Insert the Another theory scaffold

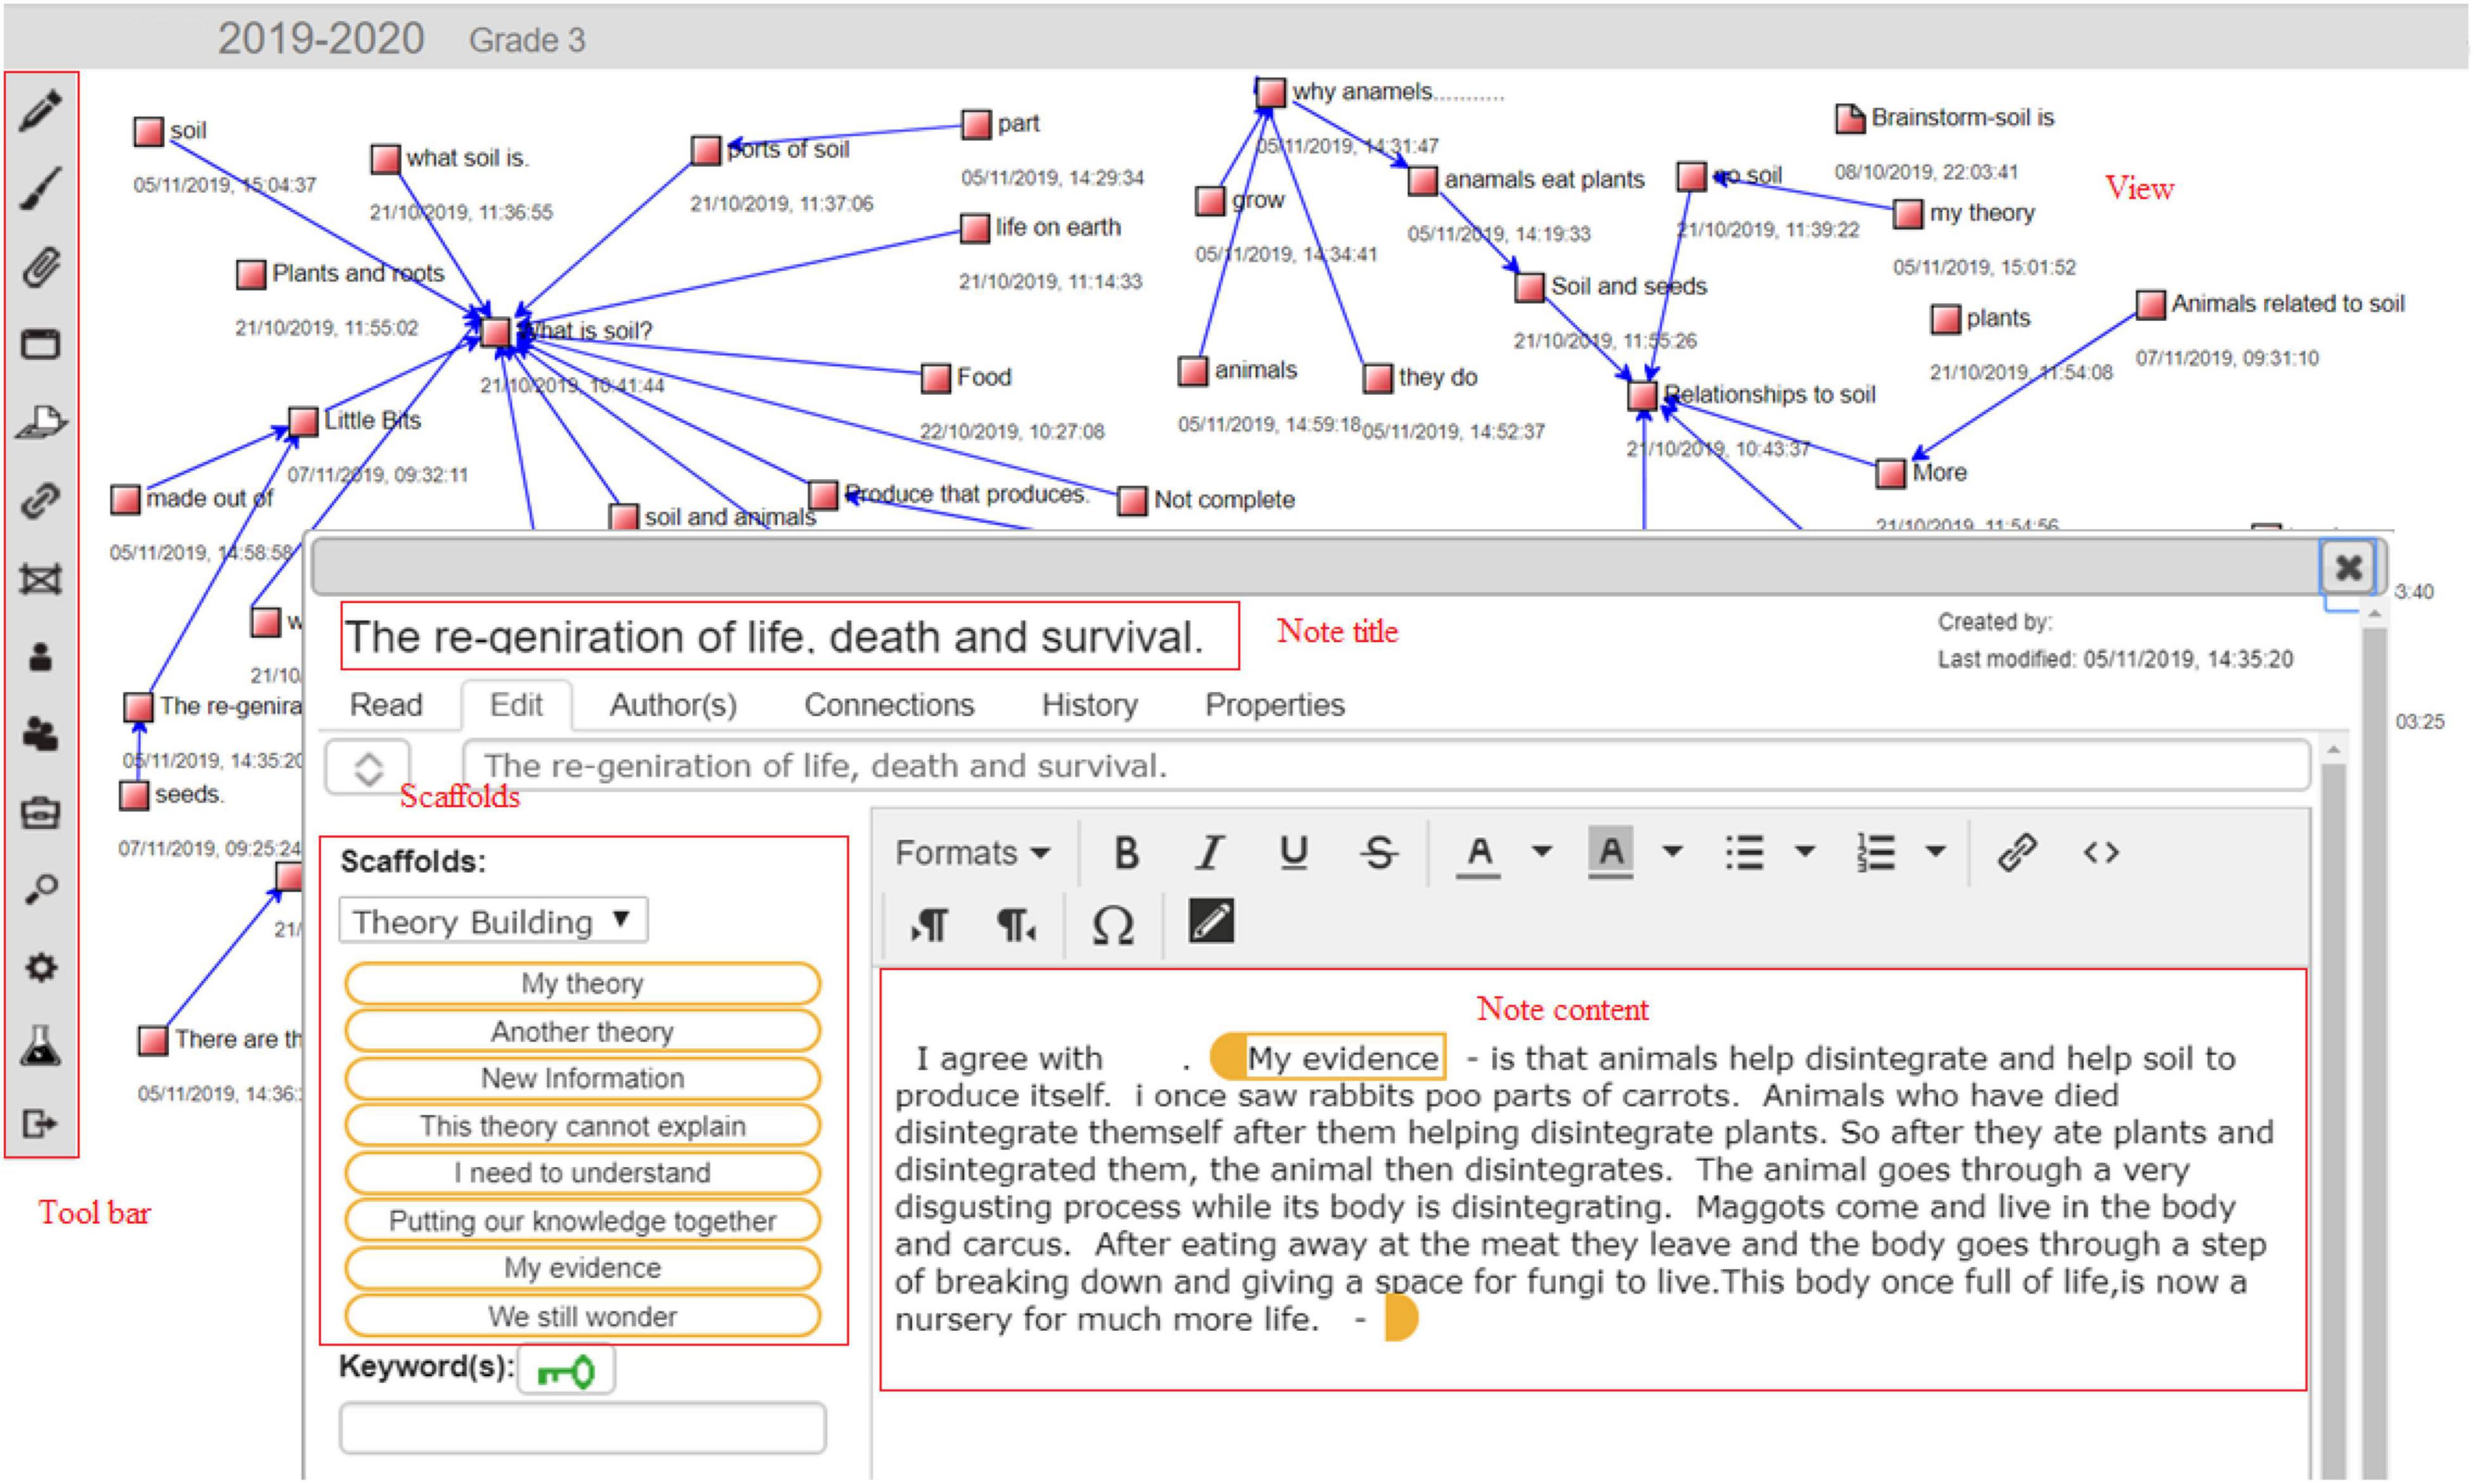click(582, 1031)
